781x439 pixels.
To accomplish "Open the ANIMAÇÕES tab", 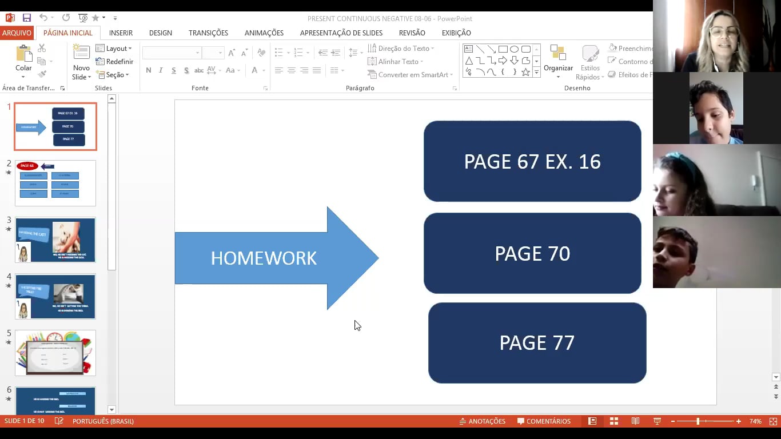I will coord(264,33).
